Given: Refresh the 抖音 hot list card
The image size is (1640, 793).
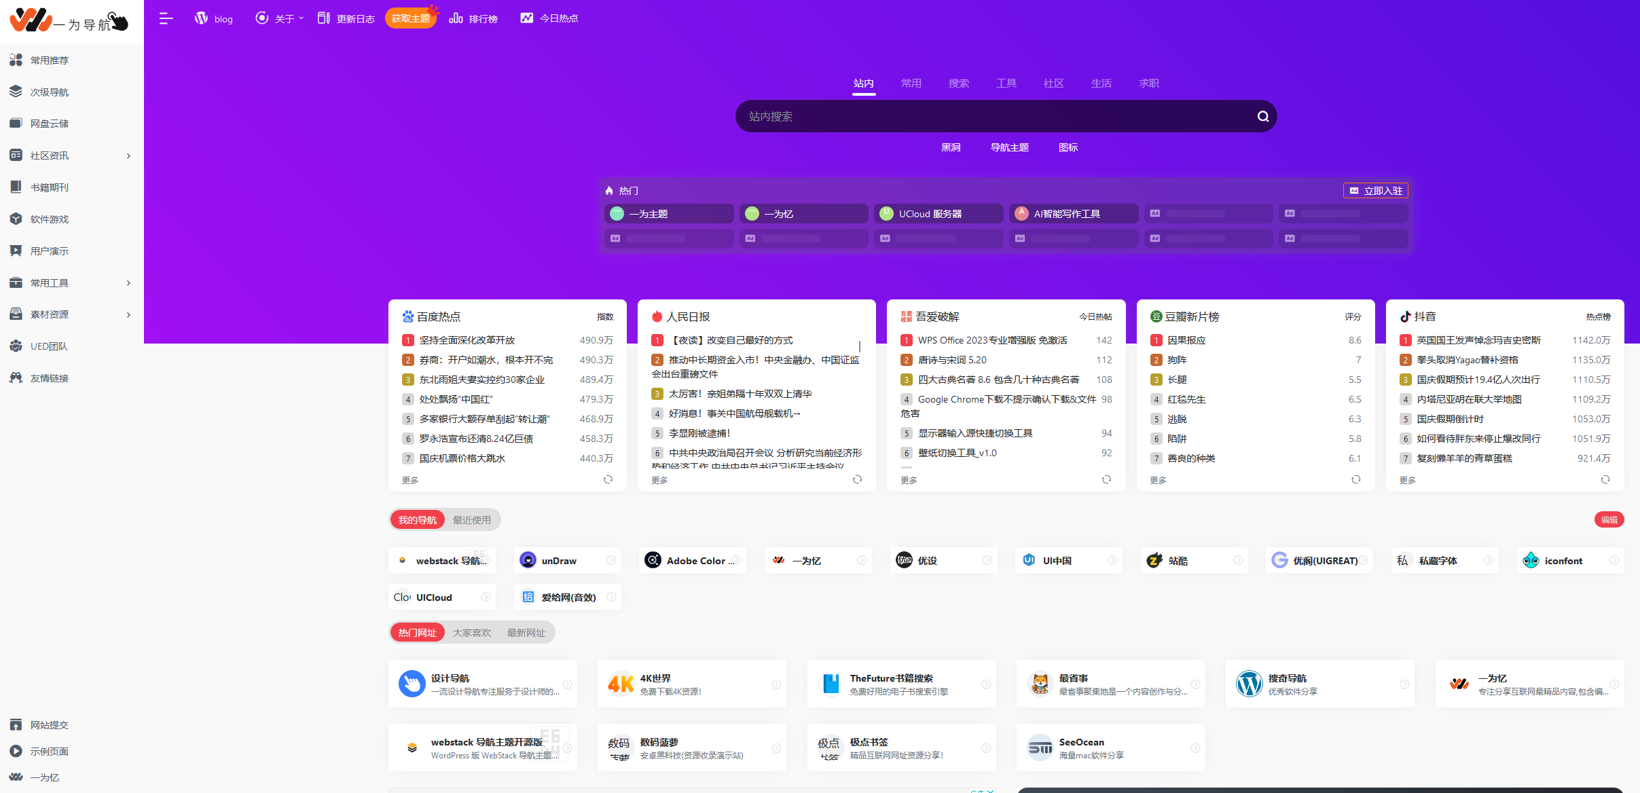Looking at the screenshot, I should [x=1605, y=479].
